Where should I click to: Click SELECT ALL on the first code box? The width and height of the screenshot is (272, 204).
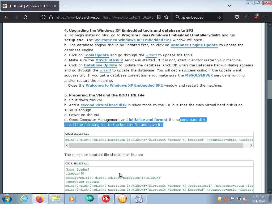pos(81,134)
